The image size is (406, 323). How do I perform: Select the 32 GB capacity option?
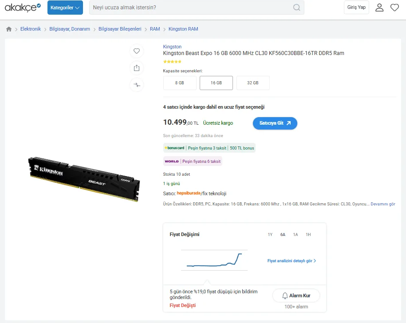coord(253,83)
